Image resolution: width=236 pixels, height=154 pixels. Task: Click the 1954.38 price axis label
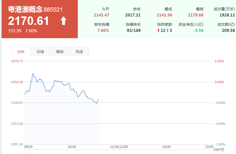coord(17,82)
